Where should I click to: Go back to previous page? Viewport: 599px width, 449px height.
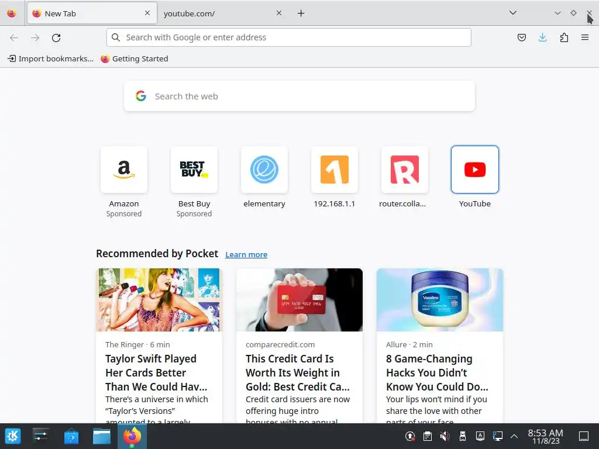click(14, 37)
